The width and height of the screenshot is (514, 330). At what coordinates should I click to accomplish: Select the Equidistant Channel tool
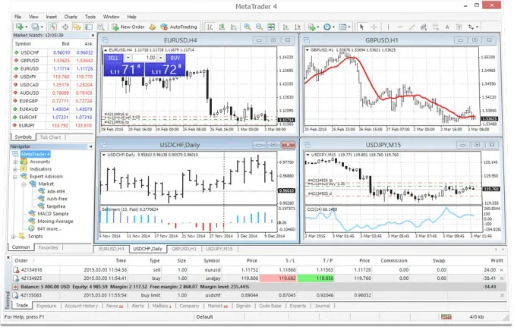(424, 27)
